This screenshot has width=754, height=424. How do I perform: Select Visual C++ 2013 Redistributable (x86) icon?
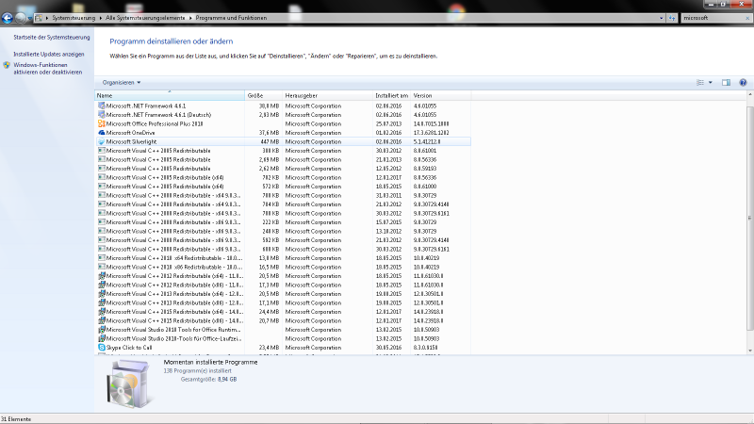[102, 302]
